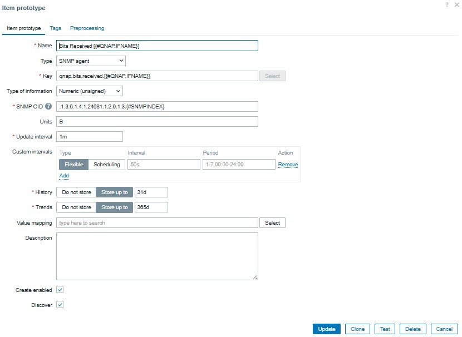Viewport: 462px width, 337px height.
Task: Focus the SNMP OID input field
Action: [157, 106]
